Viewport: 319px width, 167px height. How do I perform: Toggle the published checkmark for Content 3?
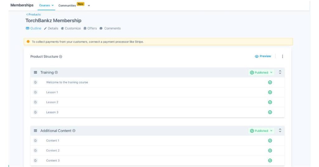pos(270,160)
